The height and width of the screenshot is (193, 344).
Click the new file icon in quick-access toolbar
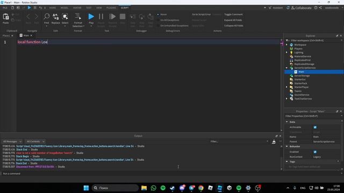(12, 8)
